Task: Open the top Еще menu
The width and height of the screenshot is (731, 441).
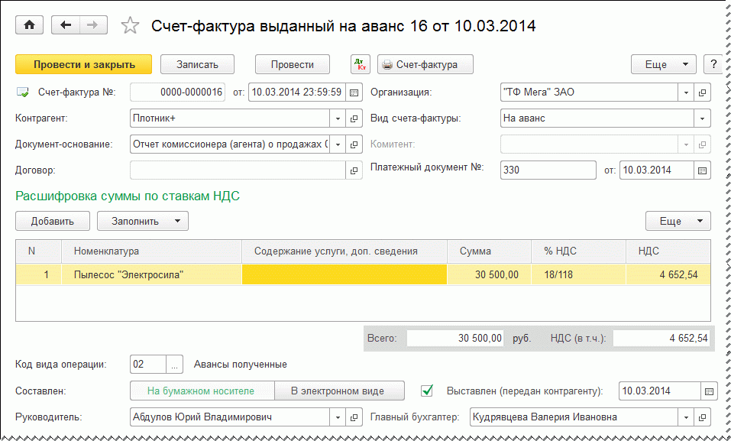Action: 662,64
